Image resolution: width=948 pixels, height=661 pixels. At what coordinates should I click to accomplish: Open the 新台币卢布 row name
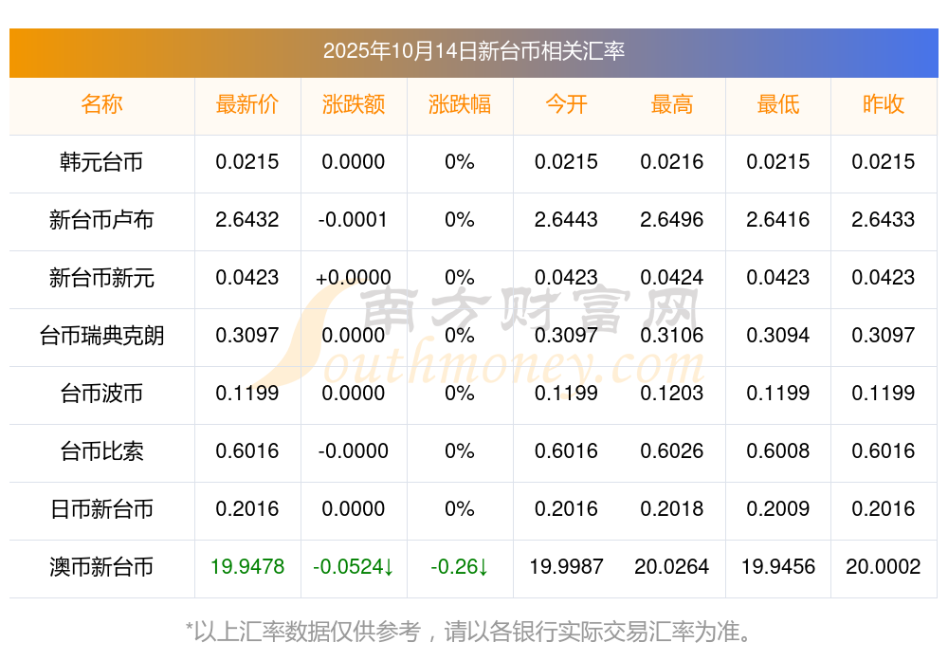click(x=101, y=220)
